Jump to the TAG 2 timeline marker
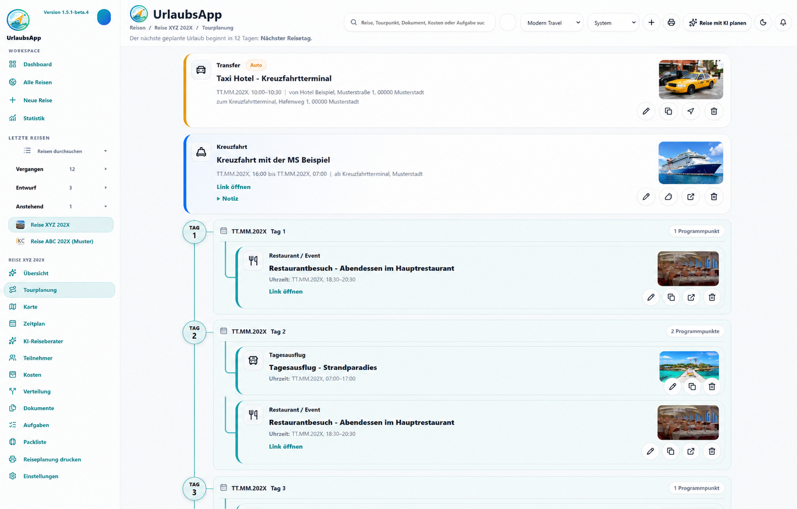This screenshot has width=797, height=509. pyautogui.click(x=194, y=332)
